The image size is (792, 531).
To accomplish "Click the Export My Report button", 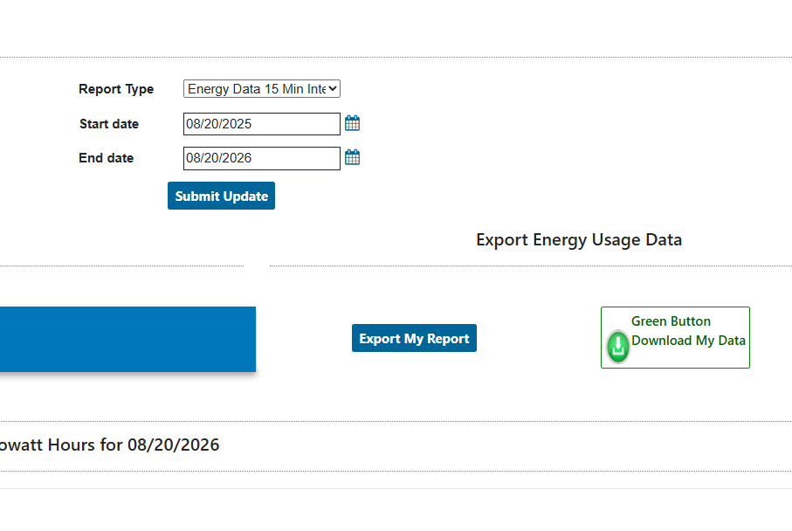I will click(x=414, y=338).
